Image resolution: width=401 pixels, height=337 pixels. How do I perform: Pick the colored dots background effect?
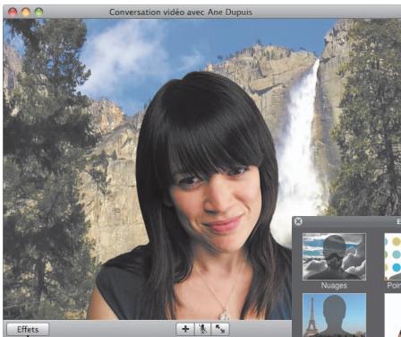[x=393, y=256]
